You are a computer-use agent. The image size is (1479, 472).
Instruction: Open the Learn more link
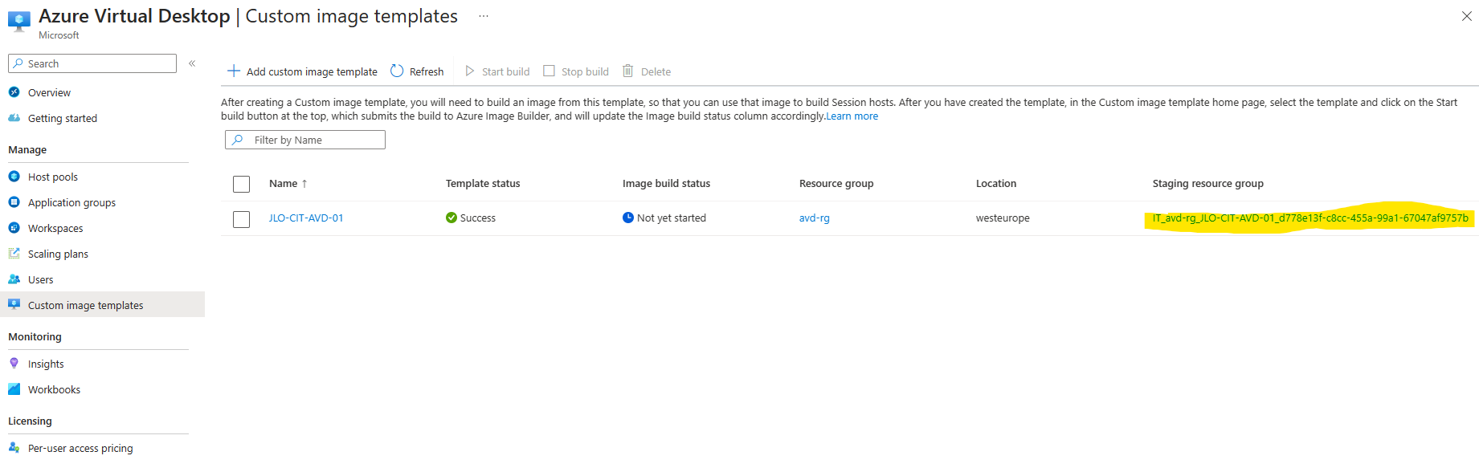pyautogui.click(x=852, y=116)
